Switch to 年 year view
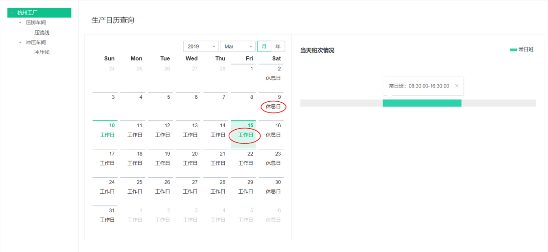This screenshot has height=252, width=548. pyautogui.click(x=278, y=46)
